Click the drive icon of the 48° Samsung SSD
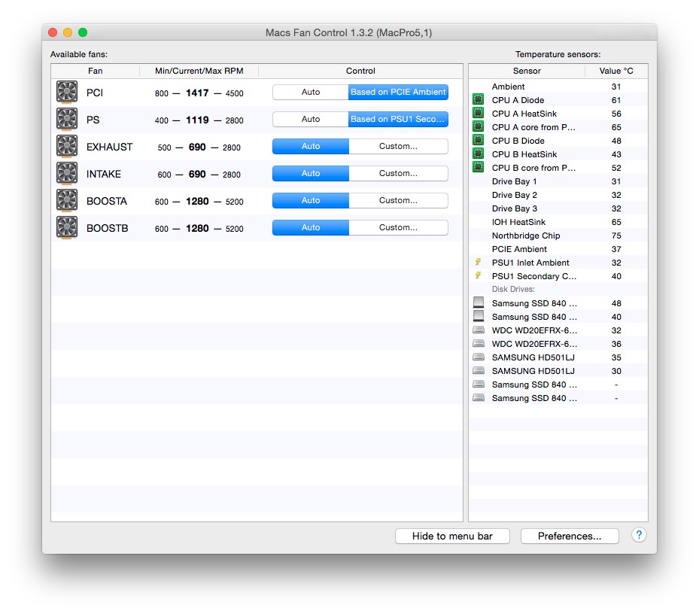Image resolution: width=699 pixels, height=614 pixels. pos(479,302)
